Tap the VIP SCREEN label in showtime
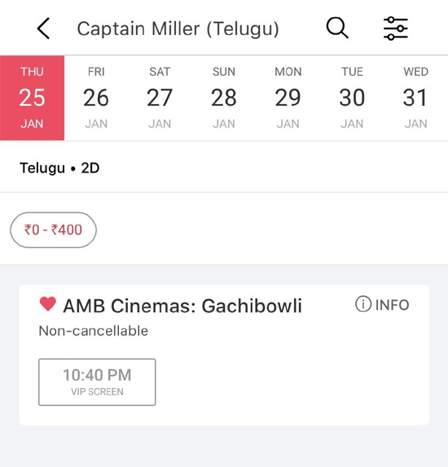 [x=97, y=391]
